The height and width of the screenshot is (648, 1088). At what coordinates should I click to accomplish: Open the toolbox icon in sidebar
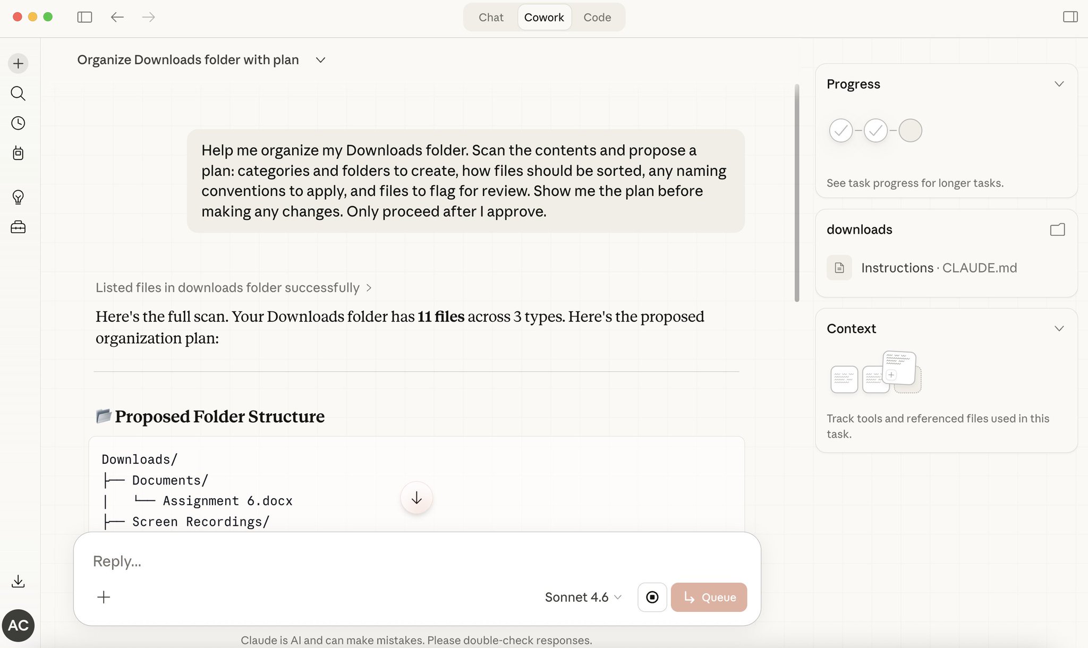click(18, 227)
